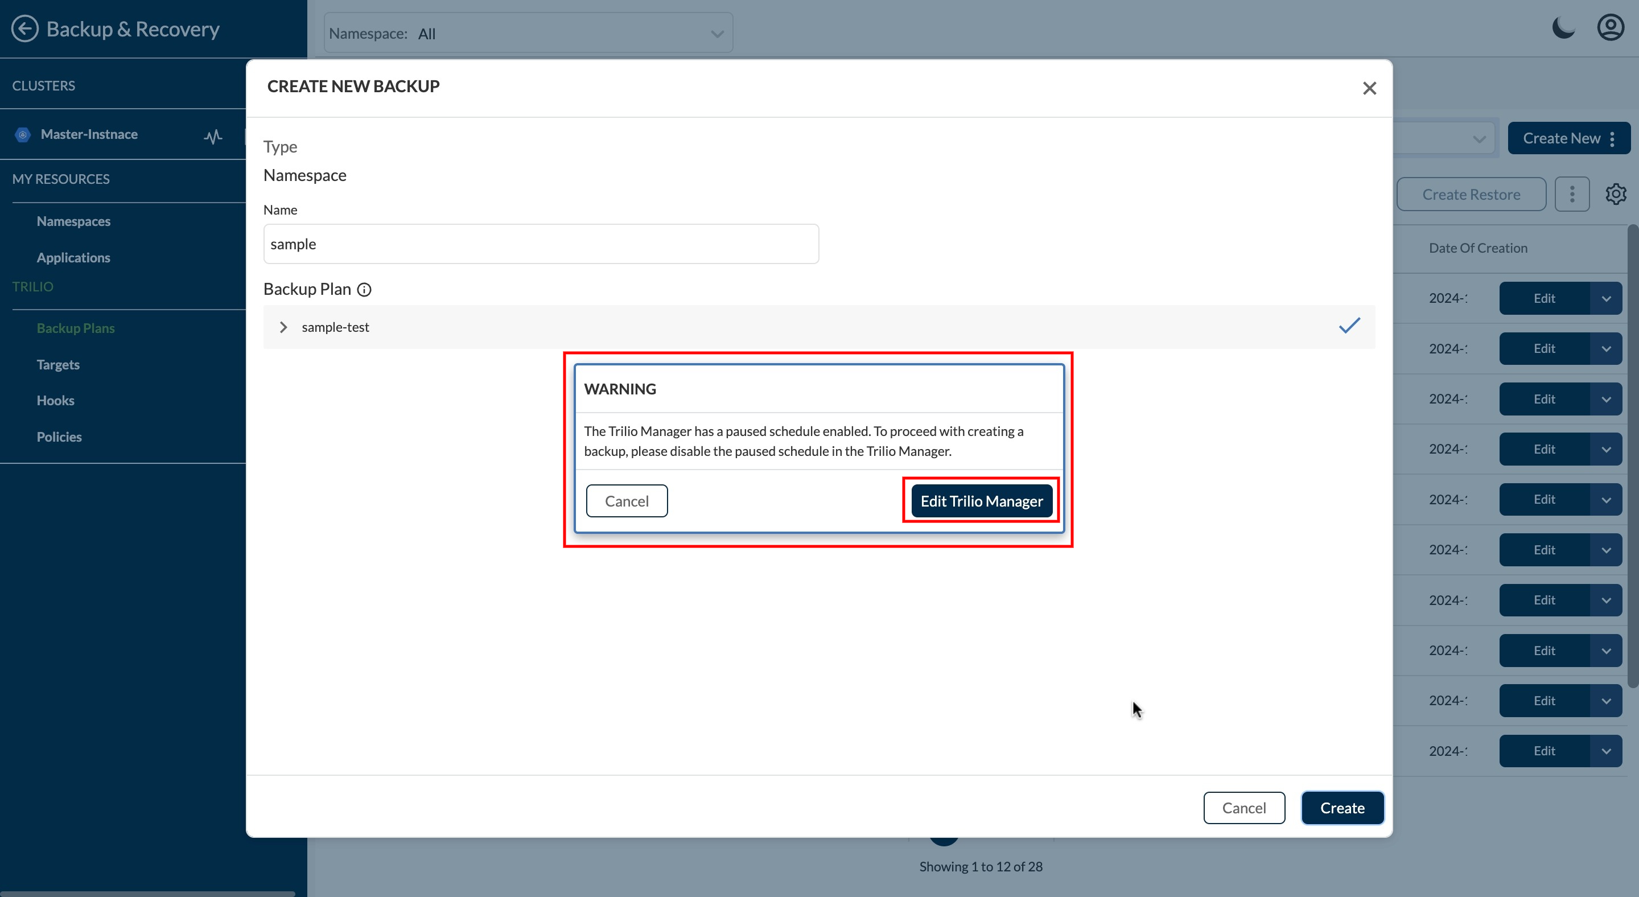Image resolution: width=1639 pixels, height=897 pixels.
Task: Open the first row's Edit dropdown arrow
Action: point(1606,298)
